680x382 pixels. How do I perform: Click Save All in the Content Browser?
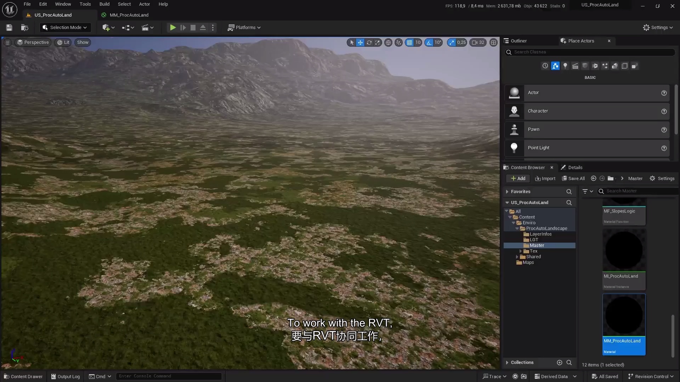tap(573, 178)
